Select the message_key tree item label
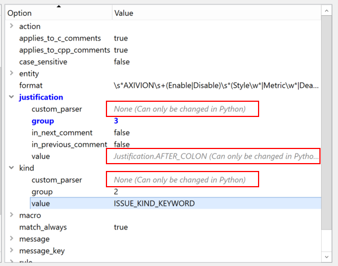The height and width of the screenshot is (266, 338). pyautogui.click(x=42, y=251)
